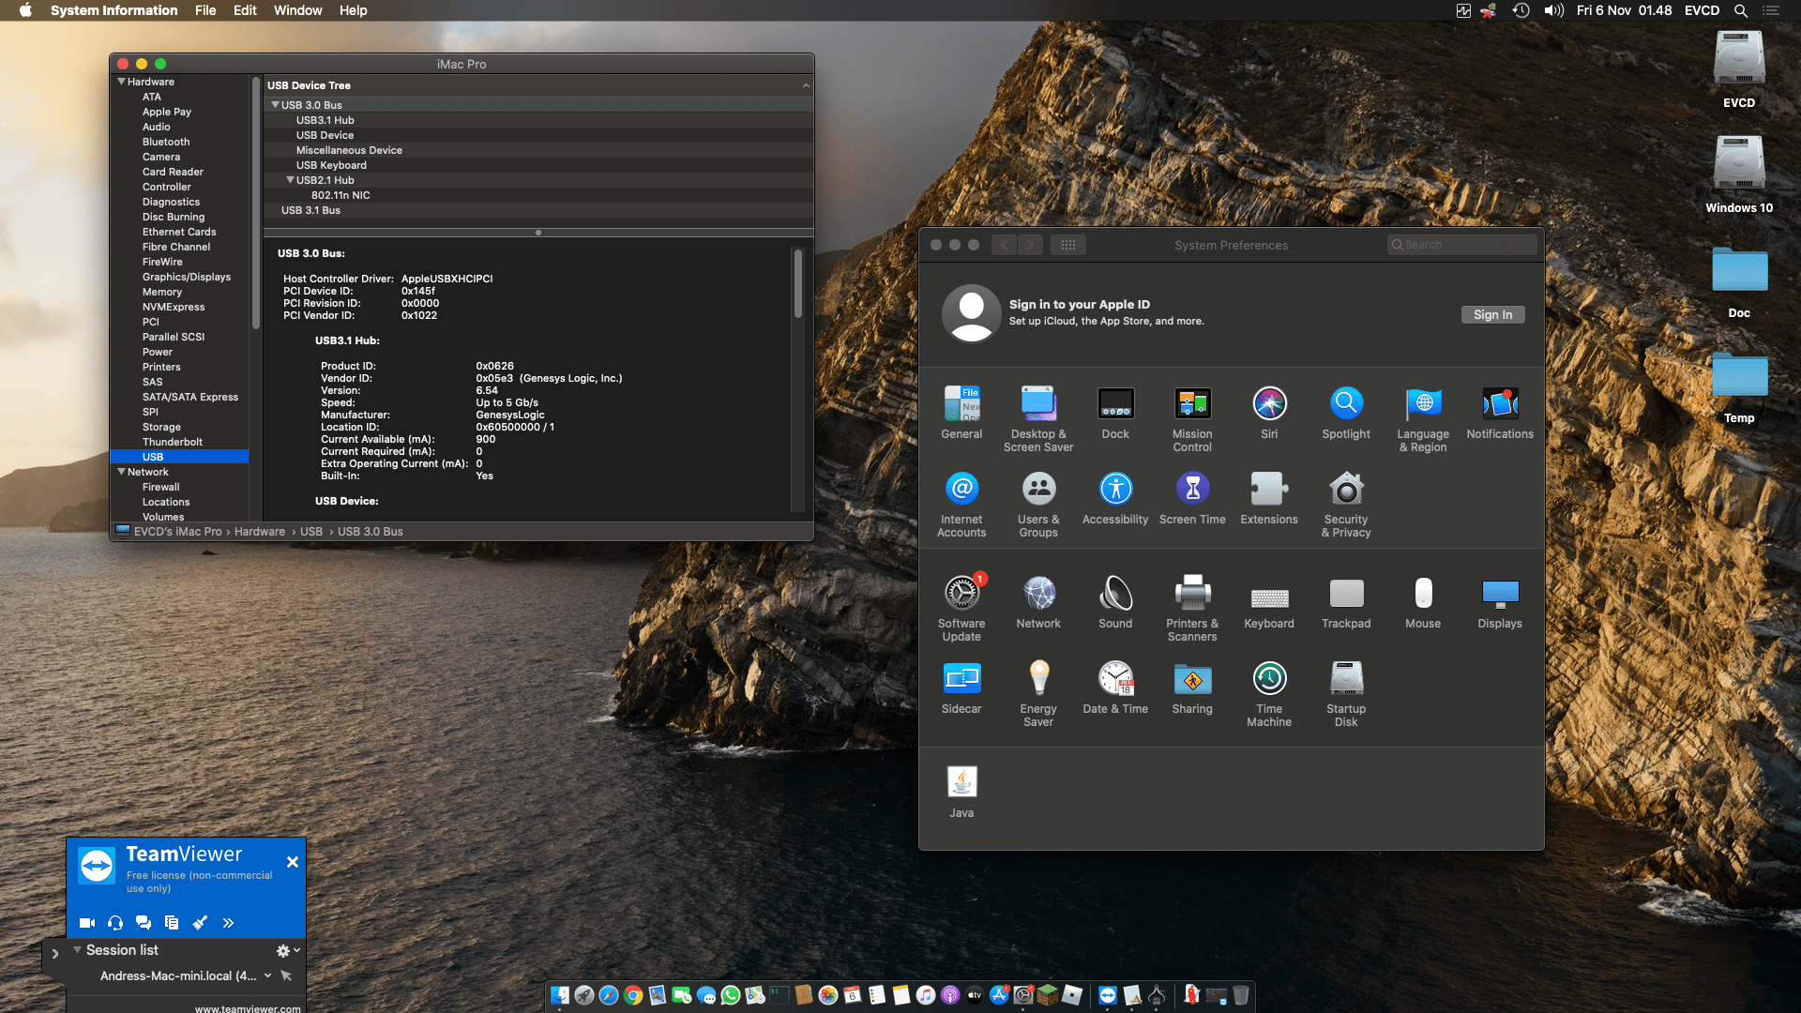Open Internet Accounts preferences
Viewport: 1801px width, 1013px height.
pyautogui.click(x=961, y=504)
